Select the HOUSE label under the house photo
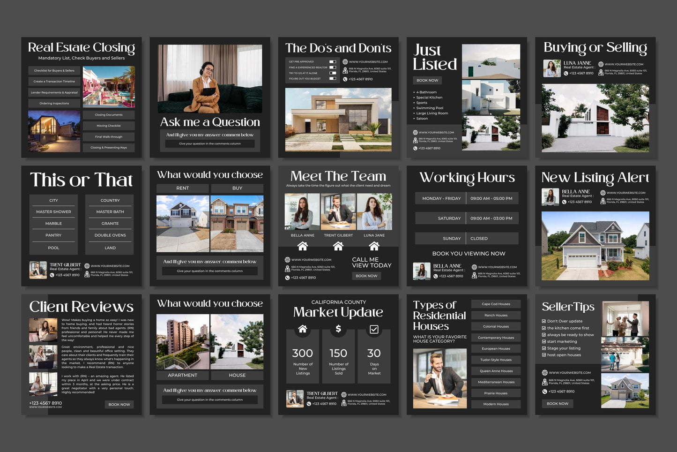The image size is (677, 452). pos(237,375)
